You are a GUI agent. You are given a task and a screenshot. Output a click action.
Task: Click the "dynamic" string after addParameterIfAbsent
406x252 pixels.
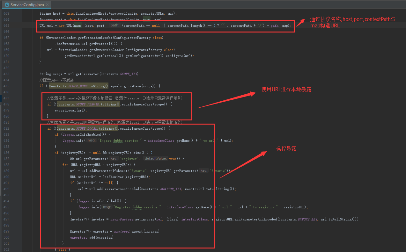[x=137, y=171]
